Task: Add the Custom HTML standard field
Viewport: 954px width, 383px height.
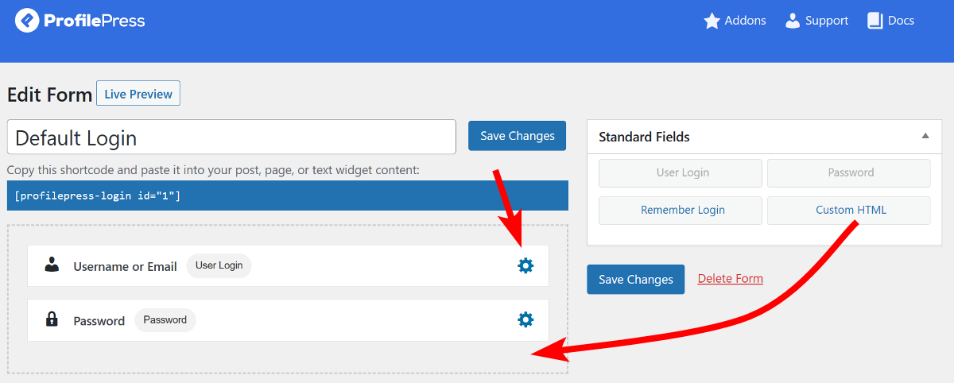Action: point(851,211)
